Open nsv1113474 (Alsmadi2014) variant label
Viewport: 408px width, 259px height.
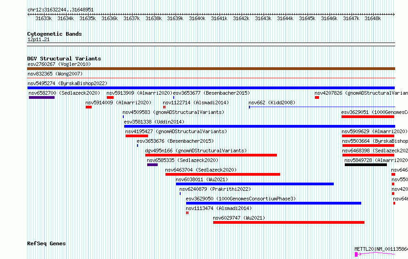click(x=219, y=208)
